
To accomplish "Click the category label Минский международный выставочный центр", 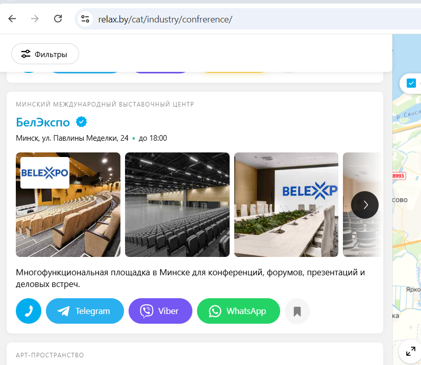I will pyautogui.click(x=105, y=105).
